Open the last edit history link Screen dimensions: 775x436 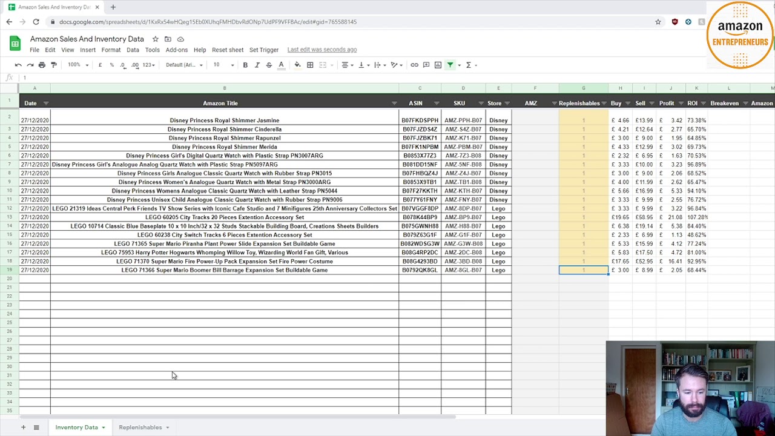click(x=322, y=50)
